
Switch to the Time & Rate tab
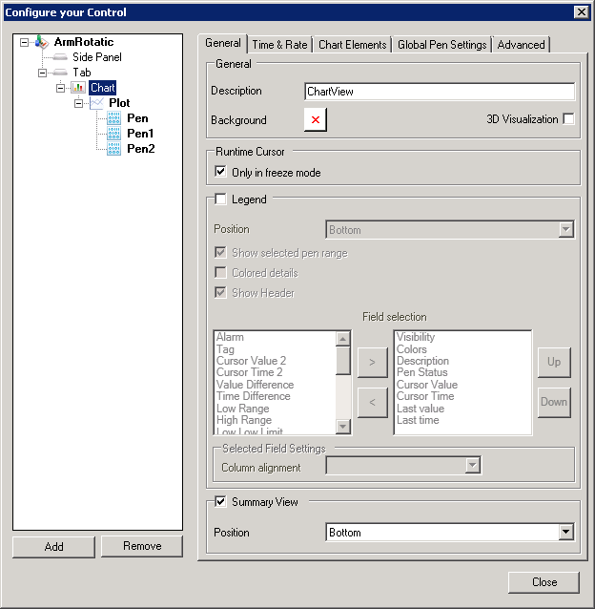coord(279,45)
